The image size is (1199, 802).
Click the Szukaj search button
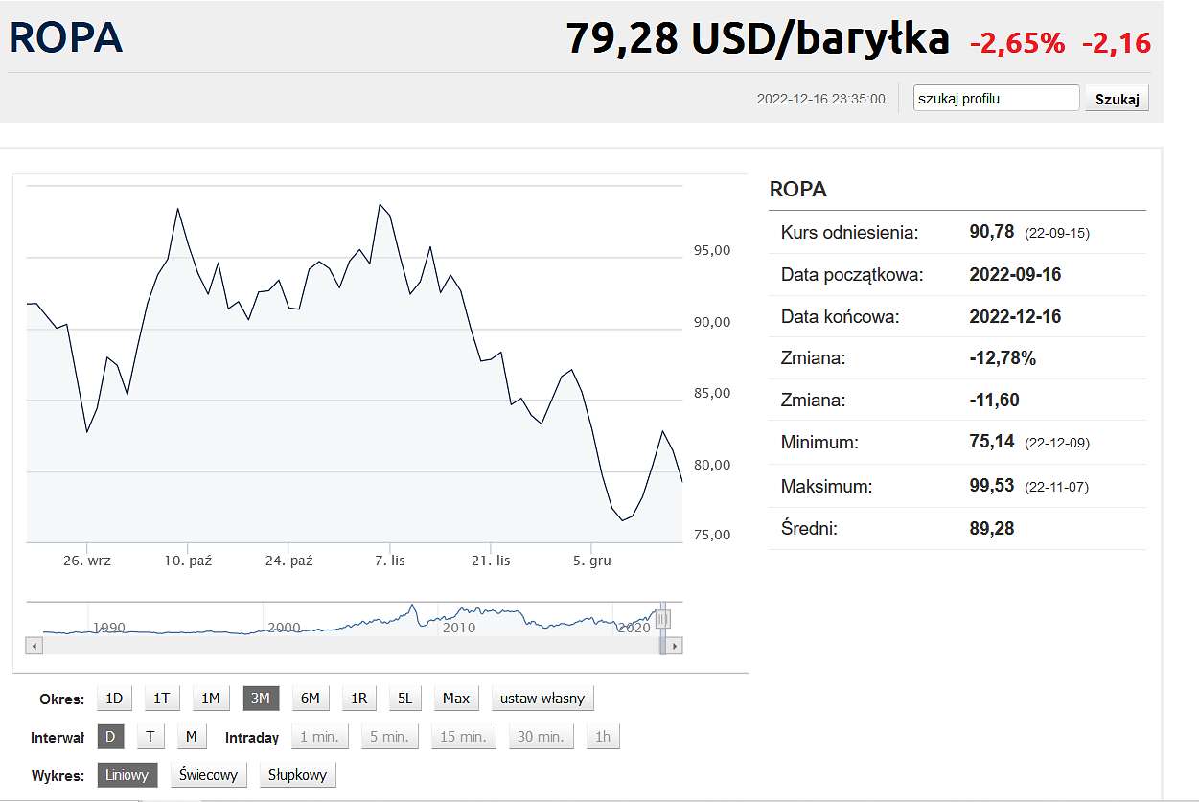click(1117, 99)
